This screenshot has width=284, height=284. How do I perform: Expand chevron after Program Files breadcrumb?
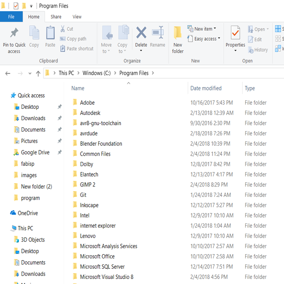tap(153, 73)
